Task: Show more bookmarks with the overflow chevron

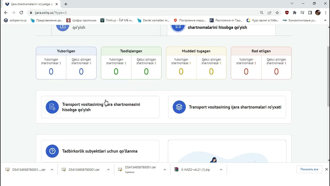Action: click(325, 20)
